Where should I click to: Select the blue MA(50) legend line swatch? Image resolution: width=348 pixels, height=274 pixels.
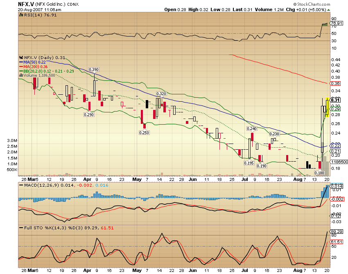pos(21,62)
